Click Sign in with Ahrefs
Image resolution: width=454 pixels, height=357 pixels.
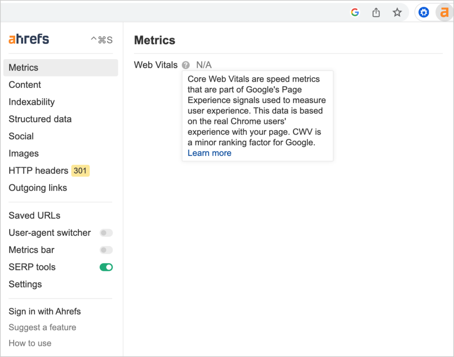(x=45, y=311)
